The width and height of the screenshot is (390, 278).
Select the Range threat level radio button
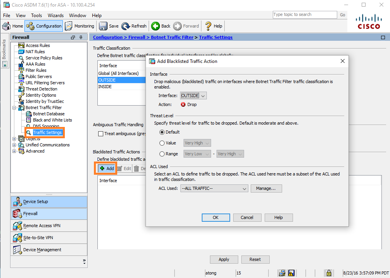pos(162,154)
